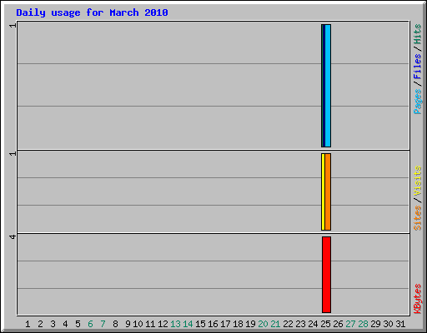Click day label '26' on the x-axis
Viewport: 427px width, 333px height.
[338, 324]
